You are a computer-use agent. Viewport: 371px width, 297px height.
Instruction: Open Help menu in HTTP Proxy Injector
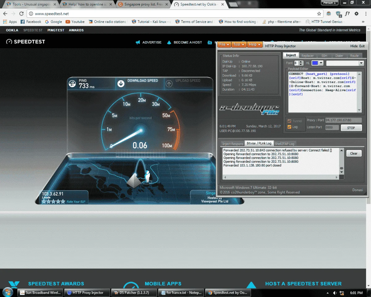click(x=255, y=45)
